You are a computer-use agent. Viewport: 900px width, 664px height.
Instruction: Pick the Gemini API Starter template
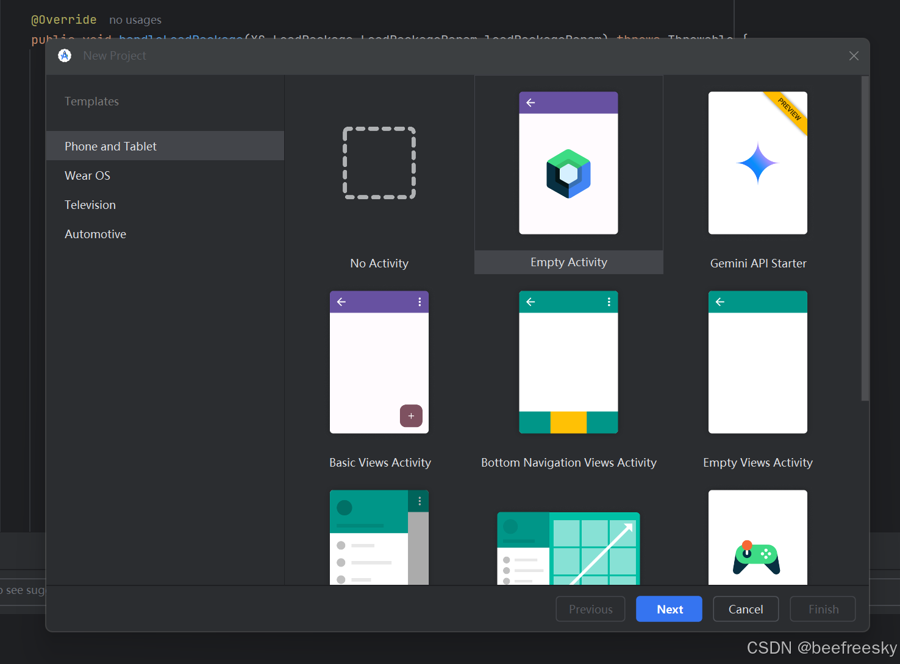758,163
